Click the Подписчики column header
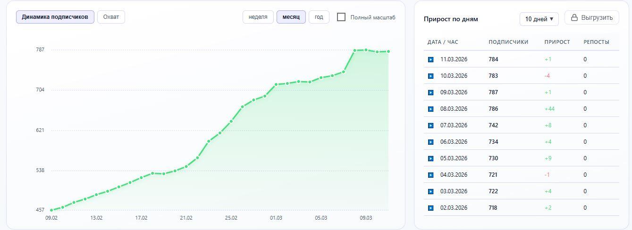The width and height of the screenshot is (632, 230). (508, 42)
